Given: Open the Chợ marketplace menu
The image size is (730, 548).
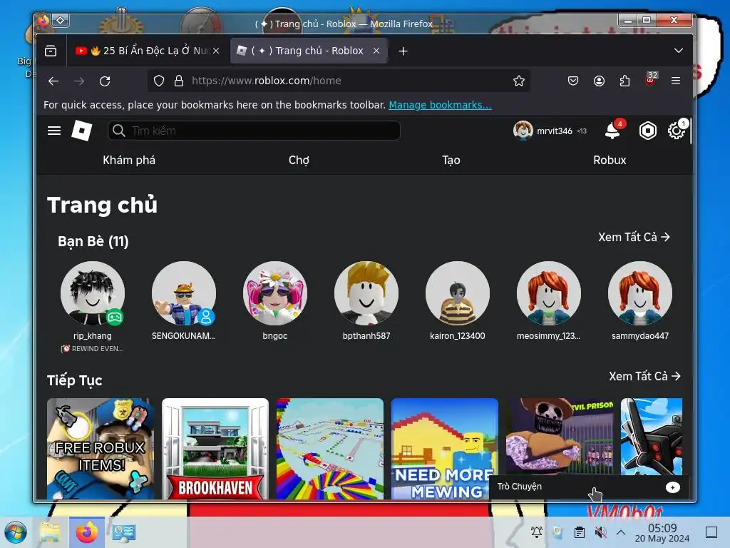Looking at the screenshot, I should 299,161.
